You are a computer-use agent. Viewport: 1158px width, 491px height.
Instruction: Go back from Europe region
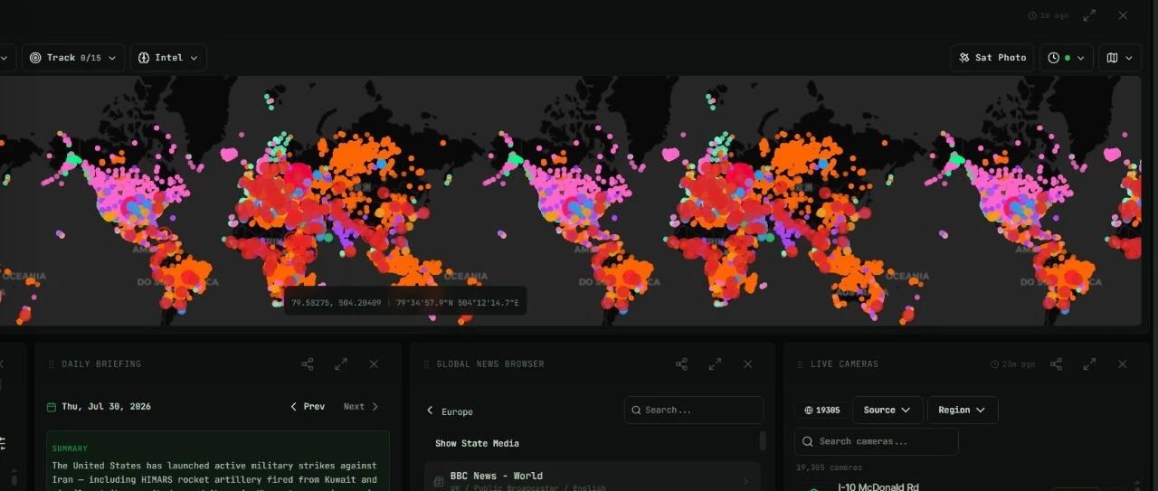(430, 411)
